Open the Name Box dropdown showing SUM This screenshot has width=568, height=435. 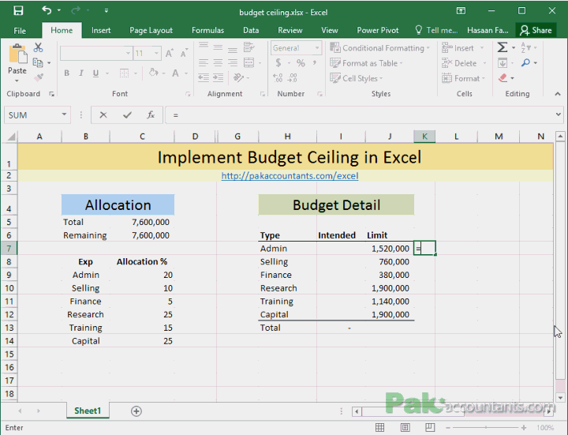[x=64, y=115]
